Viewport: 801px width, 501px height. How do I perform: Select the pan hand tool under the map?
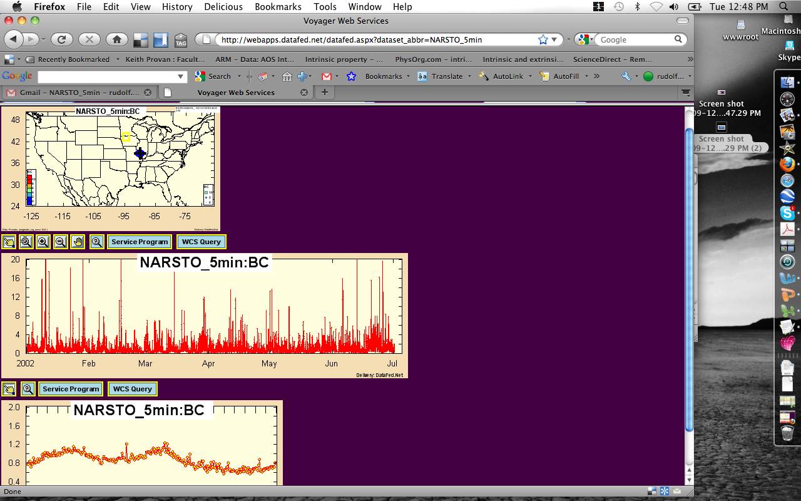78,242
